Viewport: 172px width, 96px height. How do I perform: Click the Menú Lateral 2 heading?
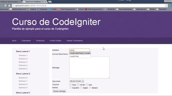pyautogui.click(x=23, y=74)
